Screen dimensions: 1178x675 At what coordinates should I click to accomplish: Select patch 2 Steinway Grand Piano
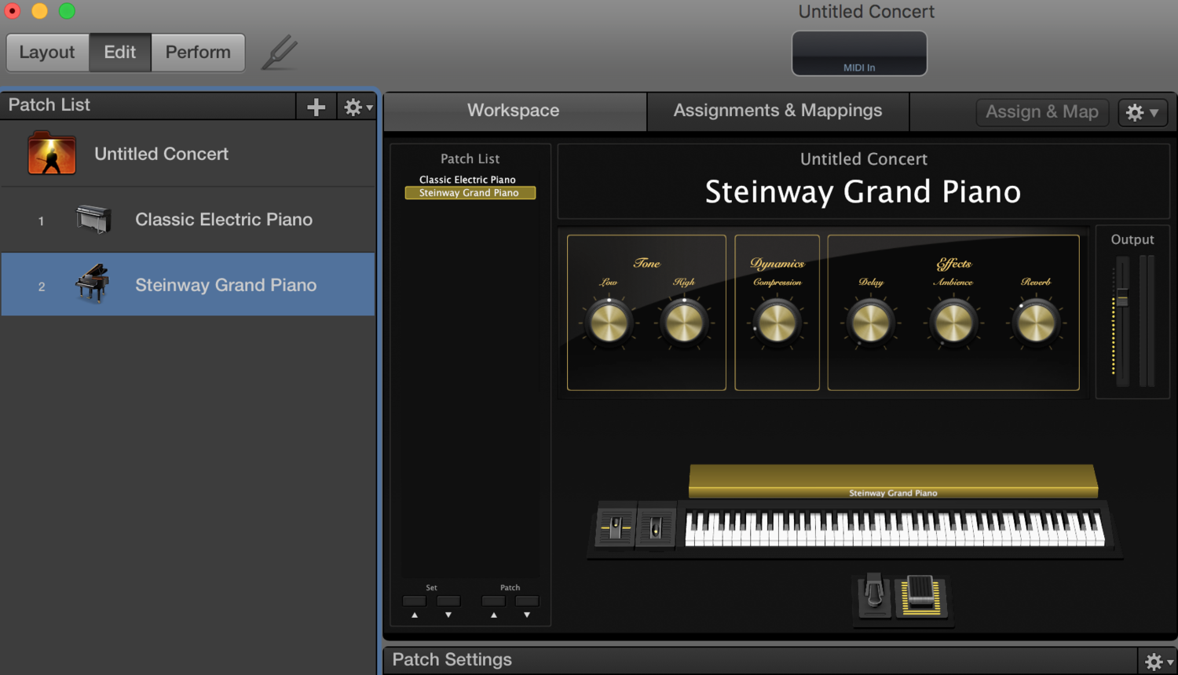click(188, 284)
